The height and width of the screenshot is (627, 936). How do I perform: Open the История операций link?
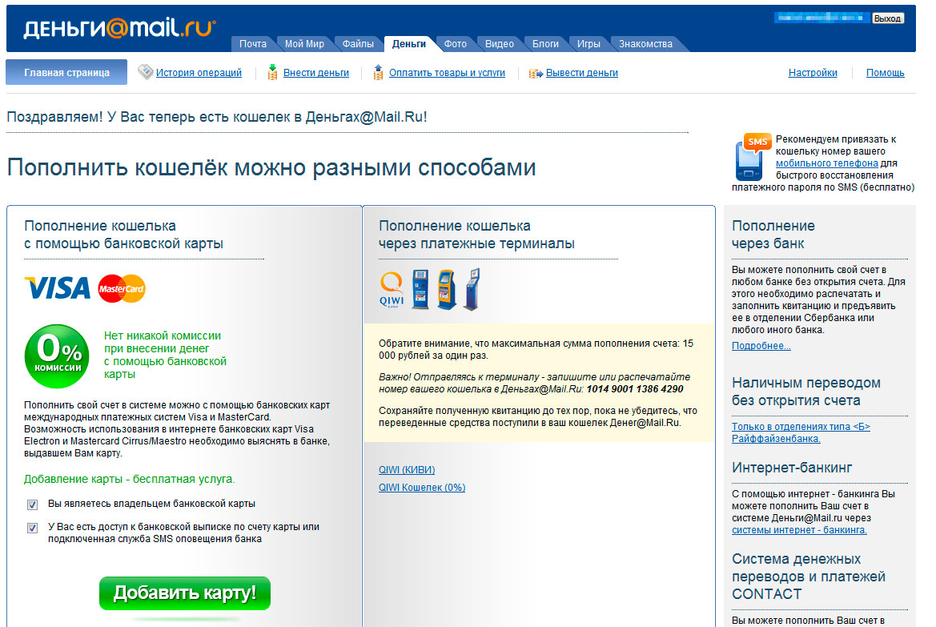pyautogui.click(x=199, y=73)
